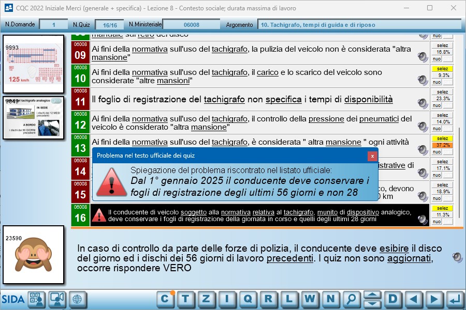The height and width of the screenshot is (310, 466).
Task: Play audio for question 10
Action: tap(423, 80)
